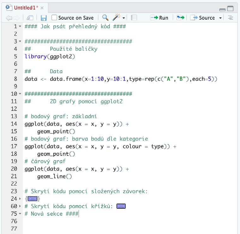Collapse the section at line 1
240x234 pixels.
click(20, 26)
